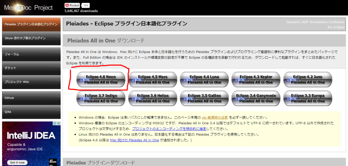Screen dimensions: 348x166
Task: Click Get it now in IntelliJ ad
Action: click(17, 162)
